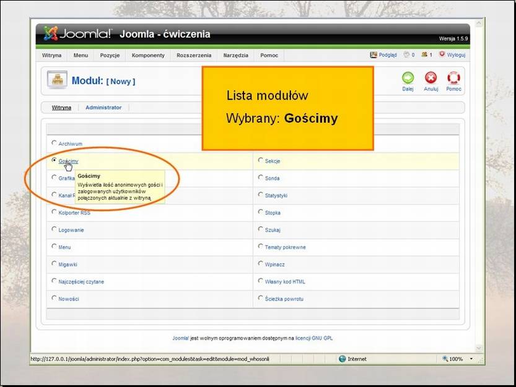Select the Migawki radio button

pyautogui.click(x=54, y=263)
